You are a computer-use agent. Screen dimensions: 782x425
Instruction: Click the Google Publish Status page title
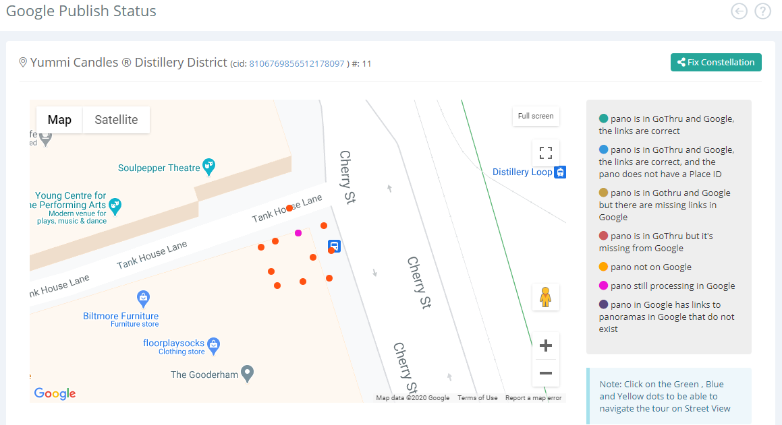(81, 11)
